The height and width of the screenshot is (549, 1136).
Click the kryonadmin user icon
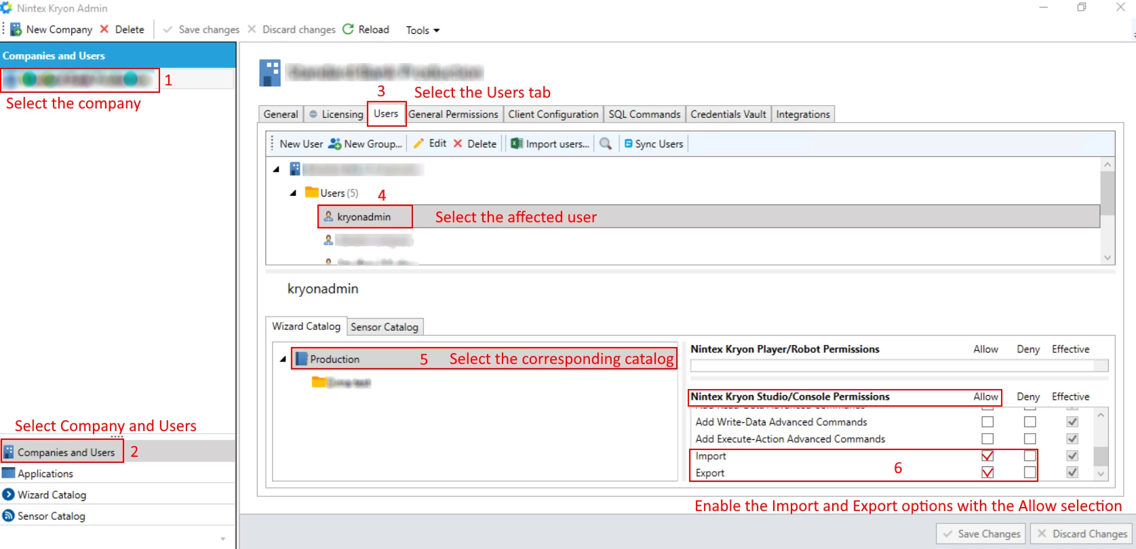point(328,216)
